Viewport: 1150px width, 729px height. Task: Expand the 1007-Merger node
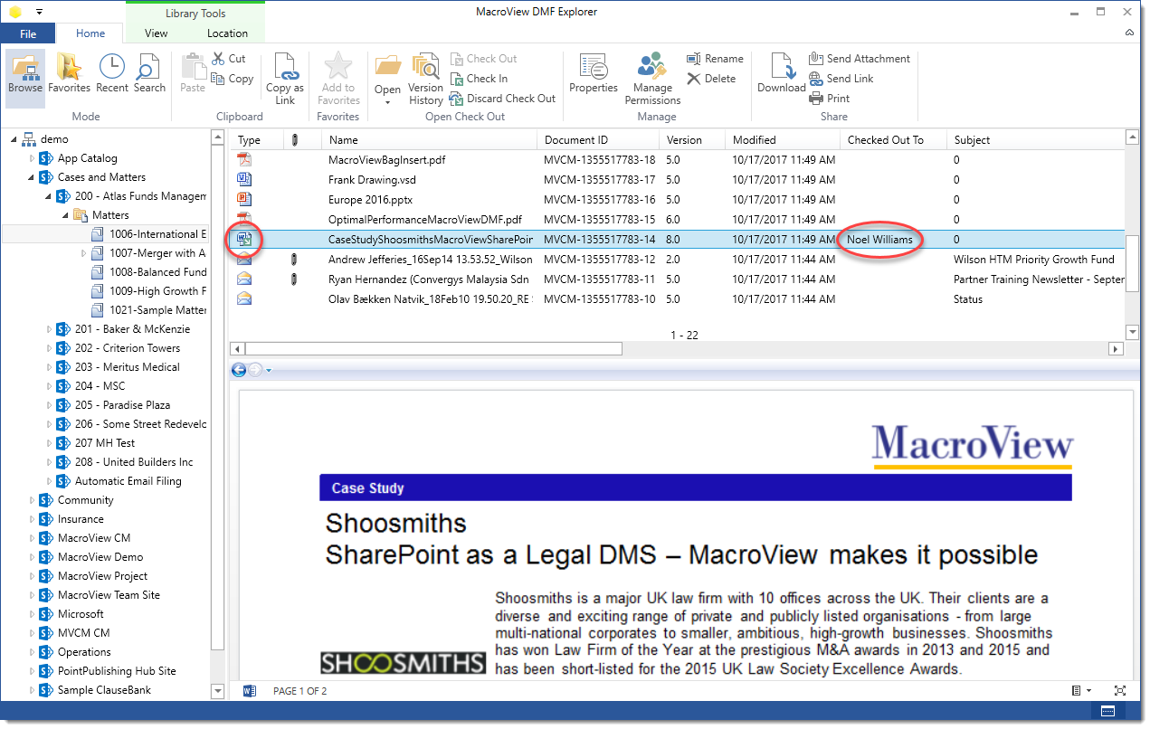click(x=84, y=253)
